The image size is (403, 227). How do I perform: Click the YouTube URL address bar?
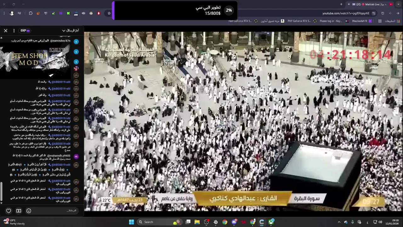(346, 13)
